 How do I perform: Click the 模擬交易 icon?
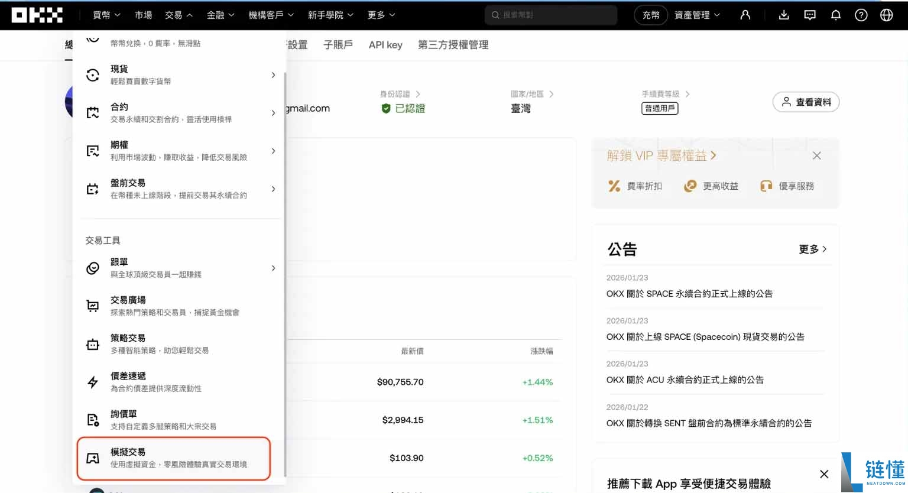(x=93, y=458)
